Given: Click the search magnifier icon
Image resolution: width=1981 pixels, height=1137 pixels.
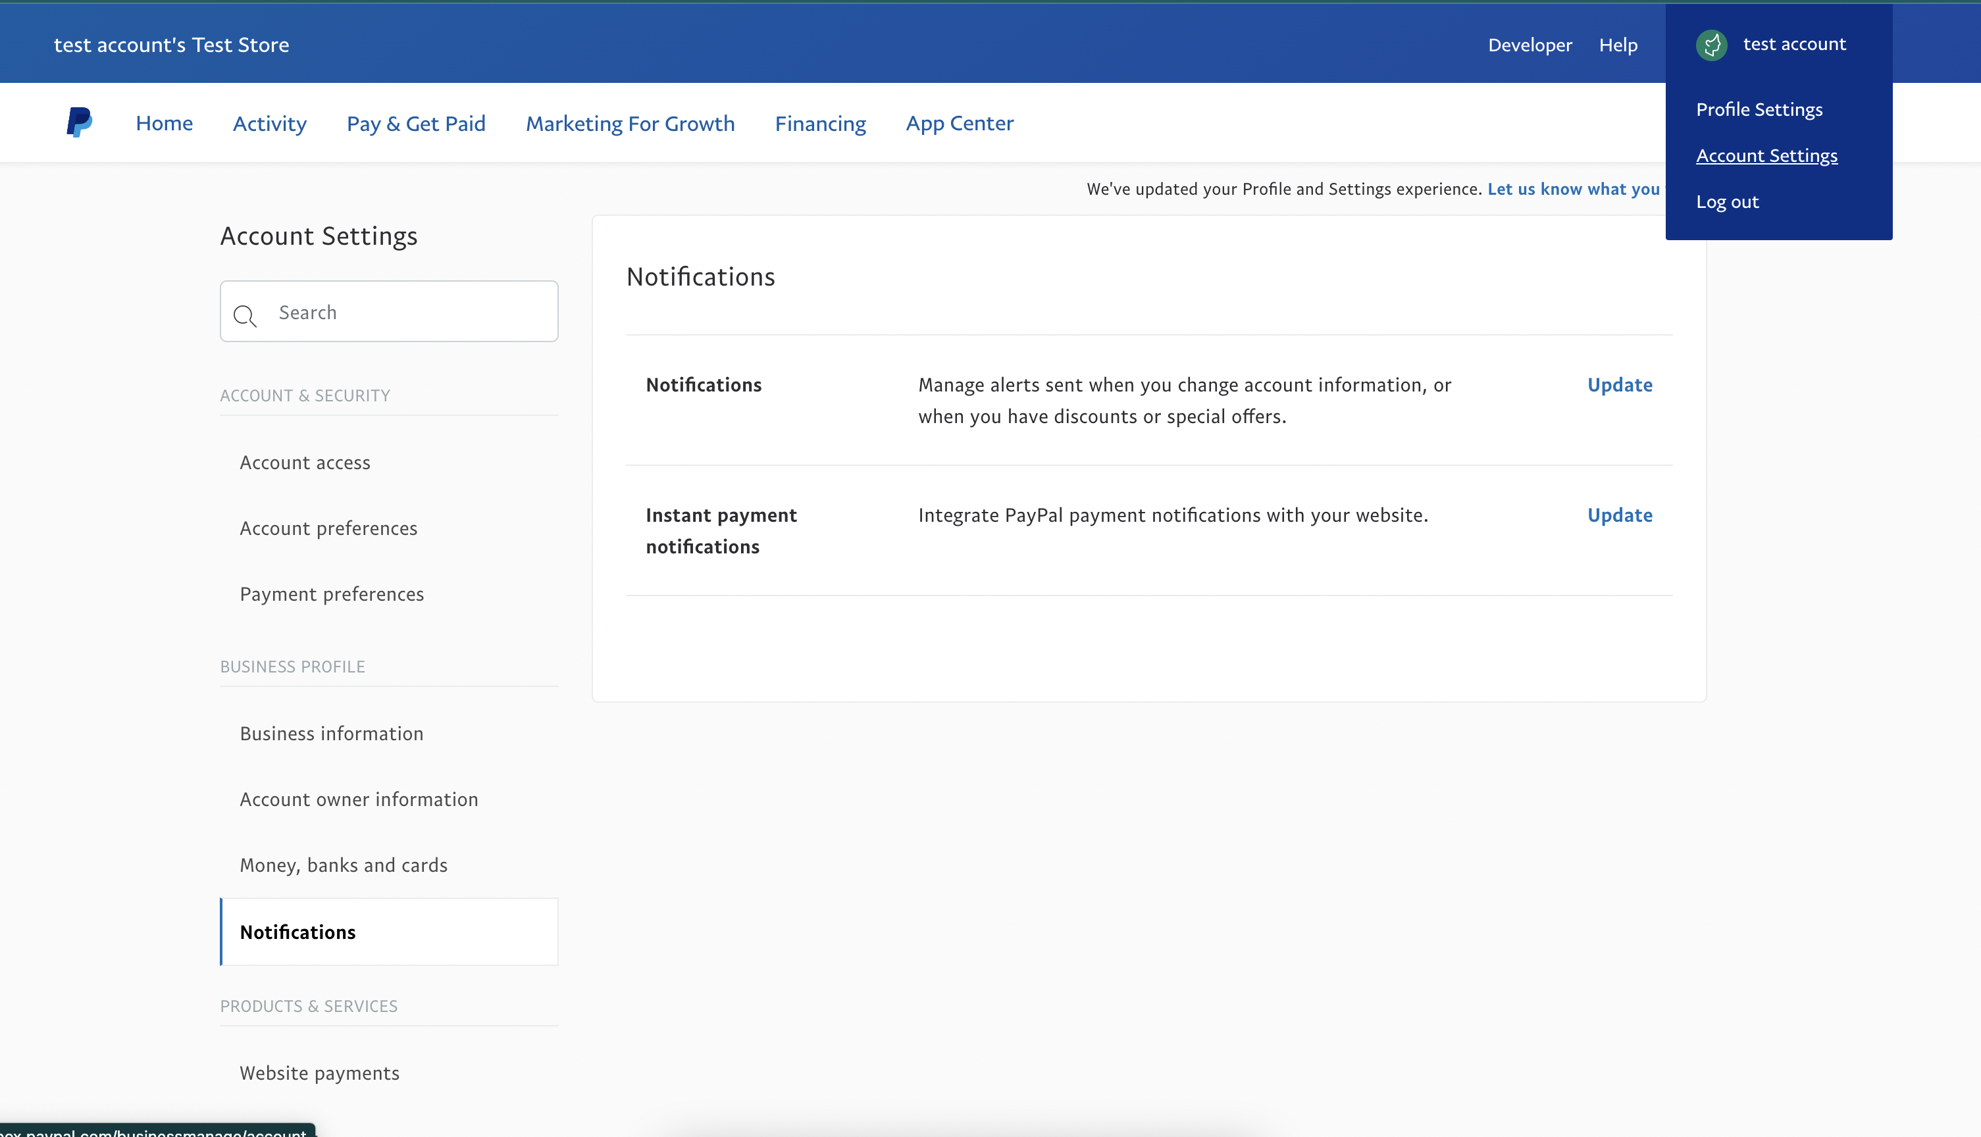Looking at the screenshot, I should 244,315.
